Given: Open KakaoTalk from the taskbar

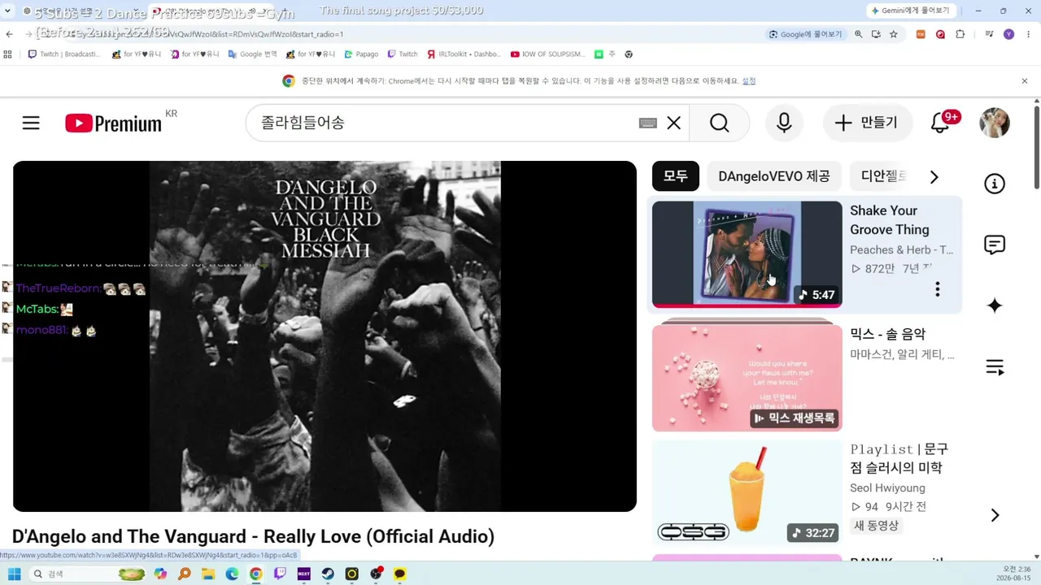Looking at the screenshot, I should [399, 574].
